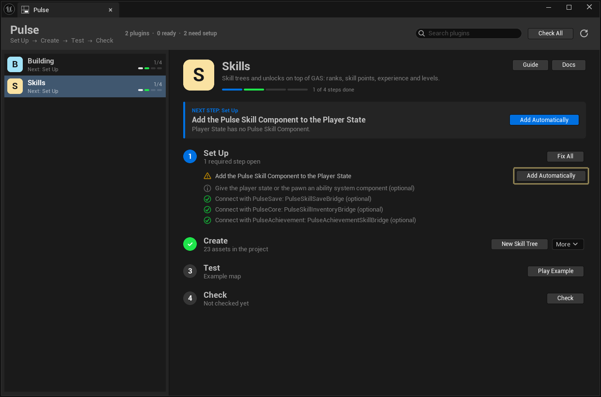Click the step 3 circle for Test
This screenshot has width=601, height=397.
pyautogui.click(x=190, y=271)
